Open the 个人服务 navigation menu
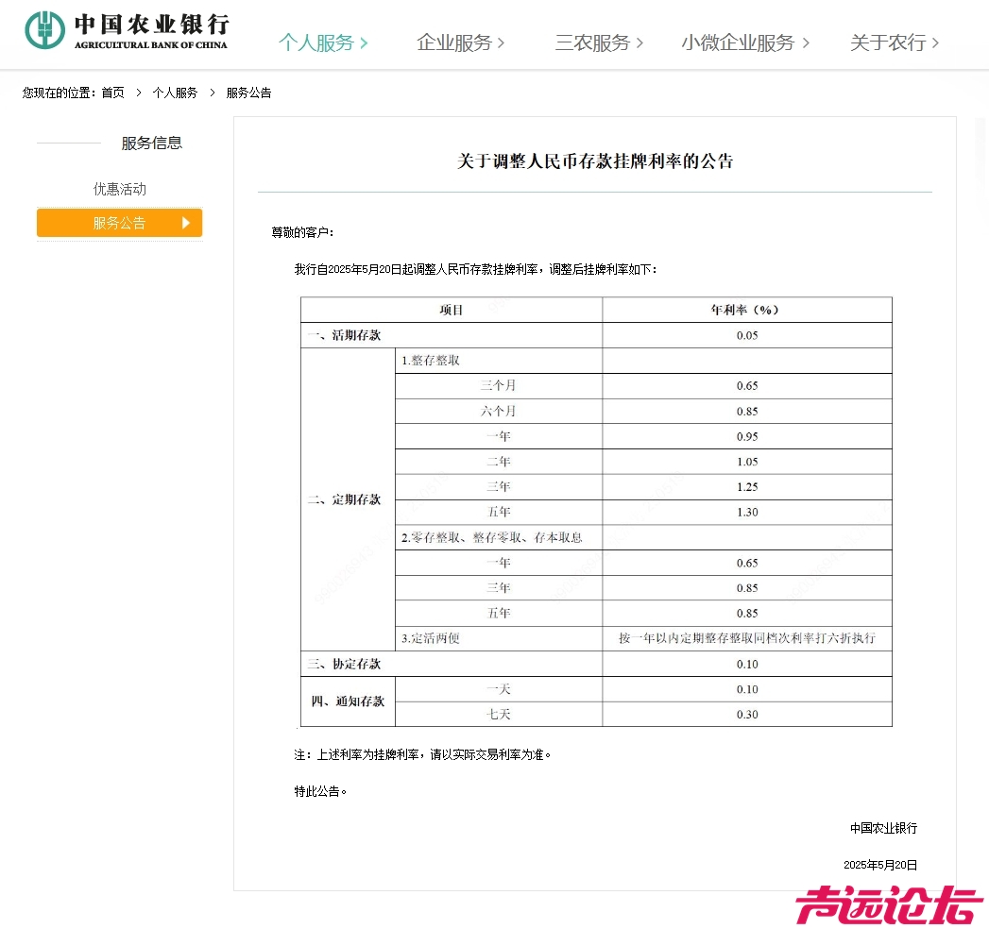This screenshot has width=989, height=929. pyautogui.click(x=323, y=42)
